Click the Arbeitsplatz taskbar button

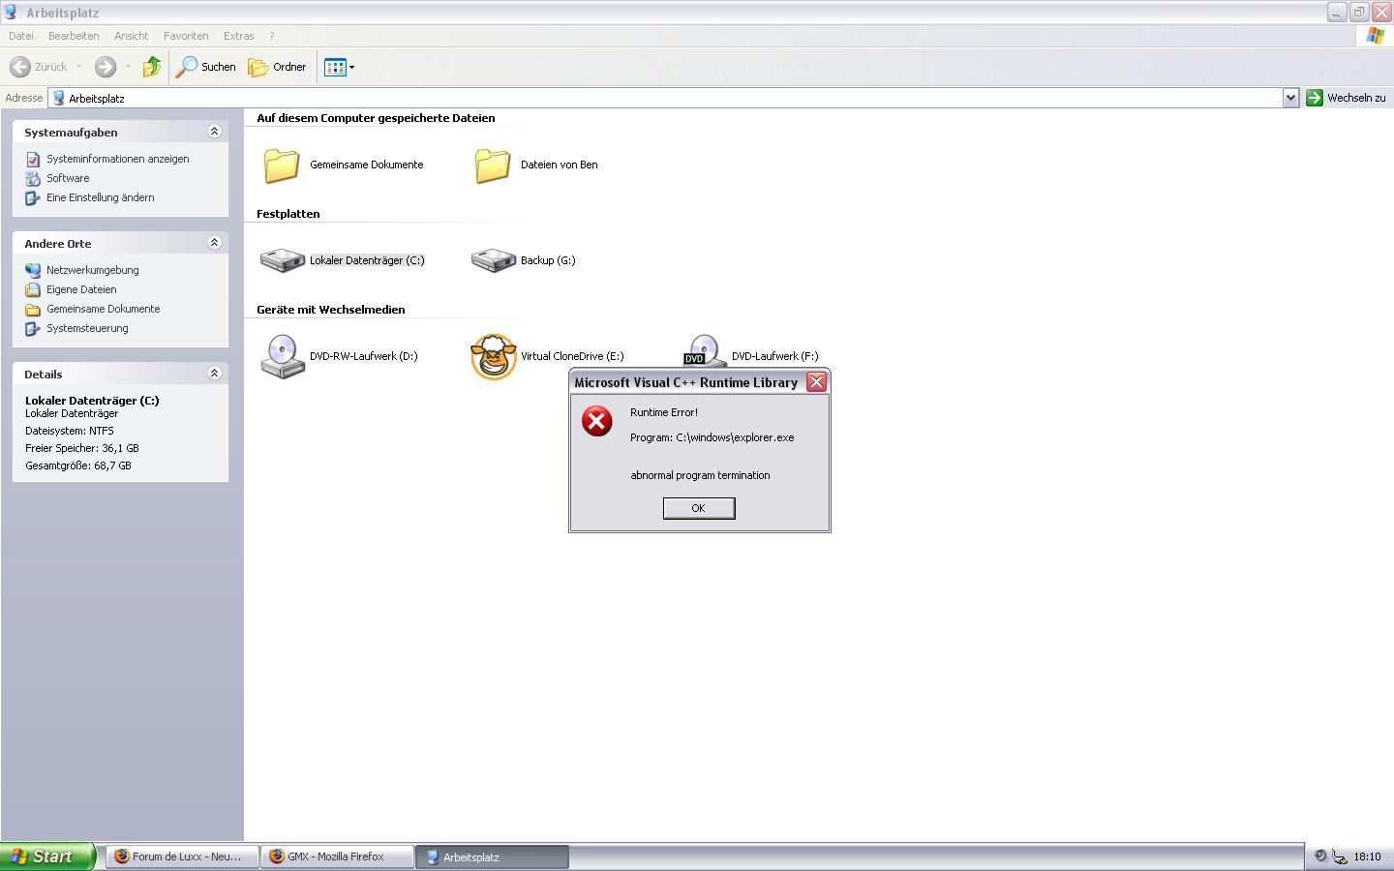click(x=492, y=856)
